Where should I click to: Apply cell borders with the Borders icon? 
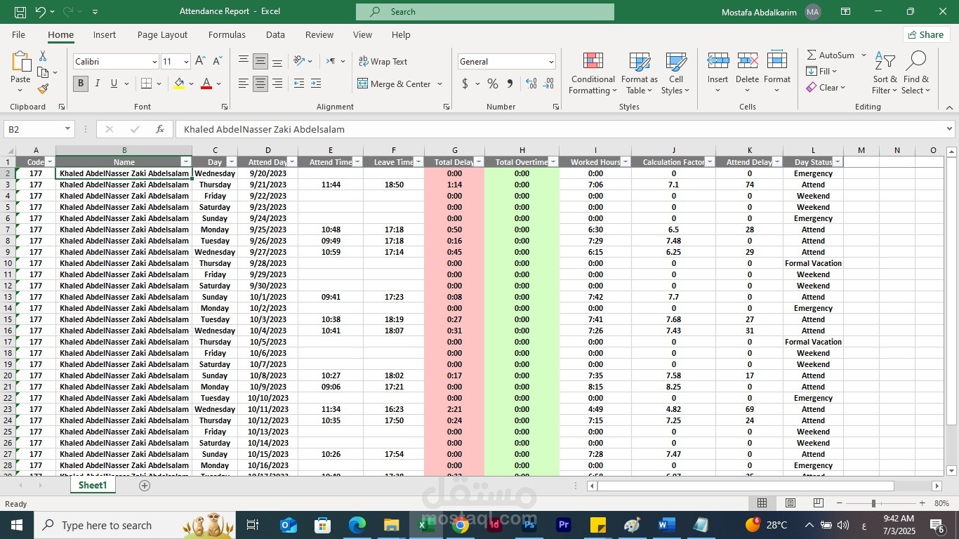click(x=146, y=84)
